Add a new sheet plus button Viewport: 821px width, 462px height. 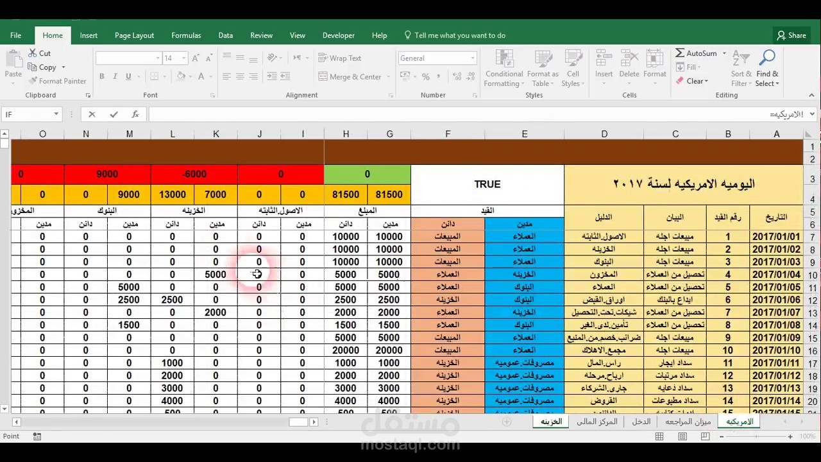[x=507, y=422]
